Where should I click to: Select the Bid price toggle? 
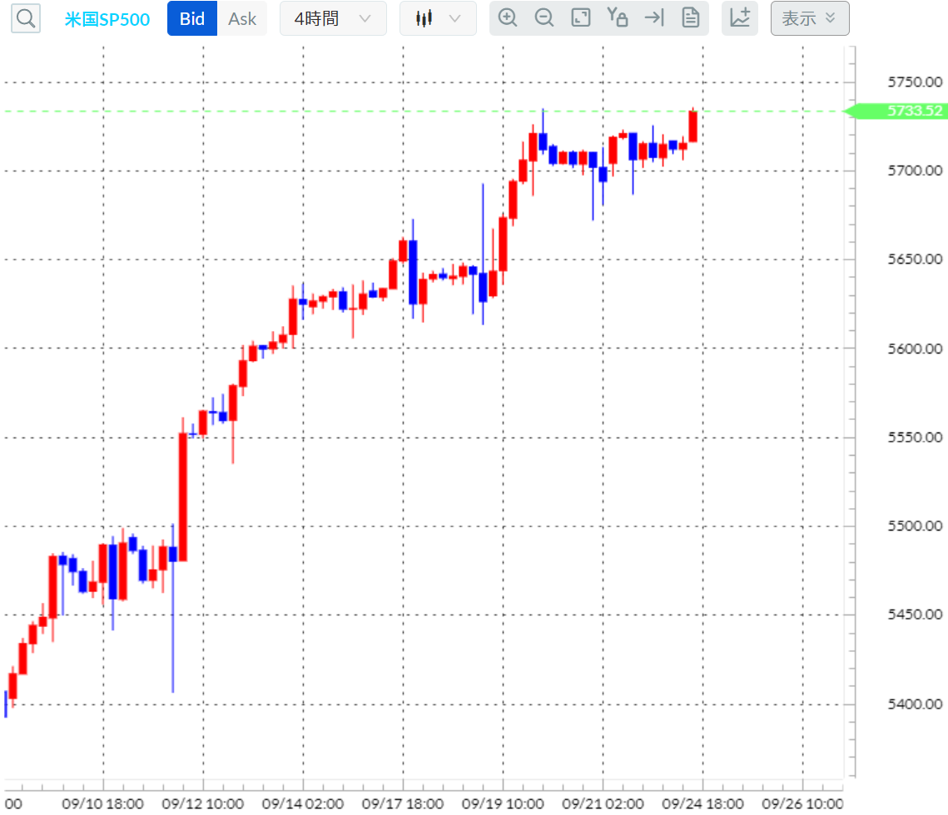[x=192, y=19]
